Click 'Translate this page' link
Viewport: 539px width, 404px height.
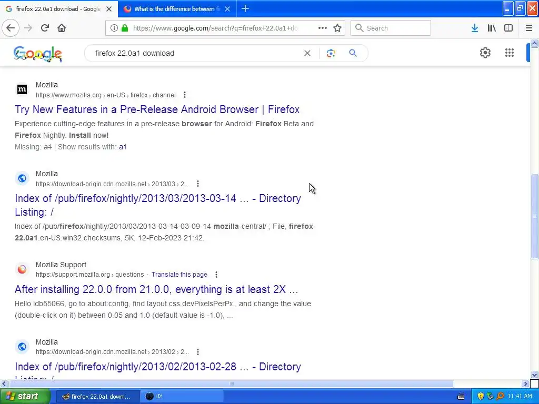[x=179, y=275]
